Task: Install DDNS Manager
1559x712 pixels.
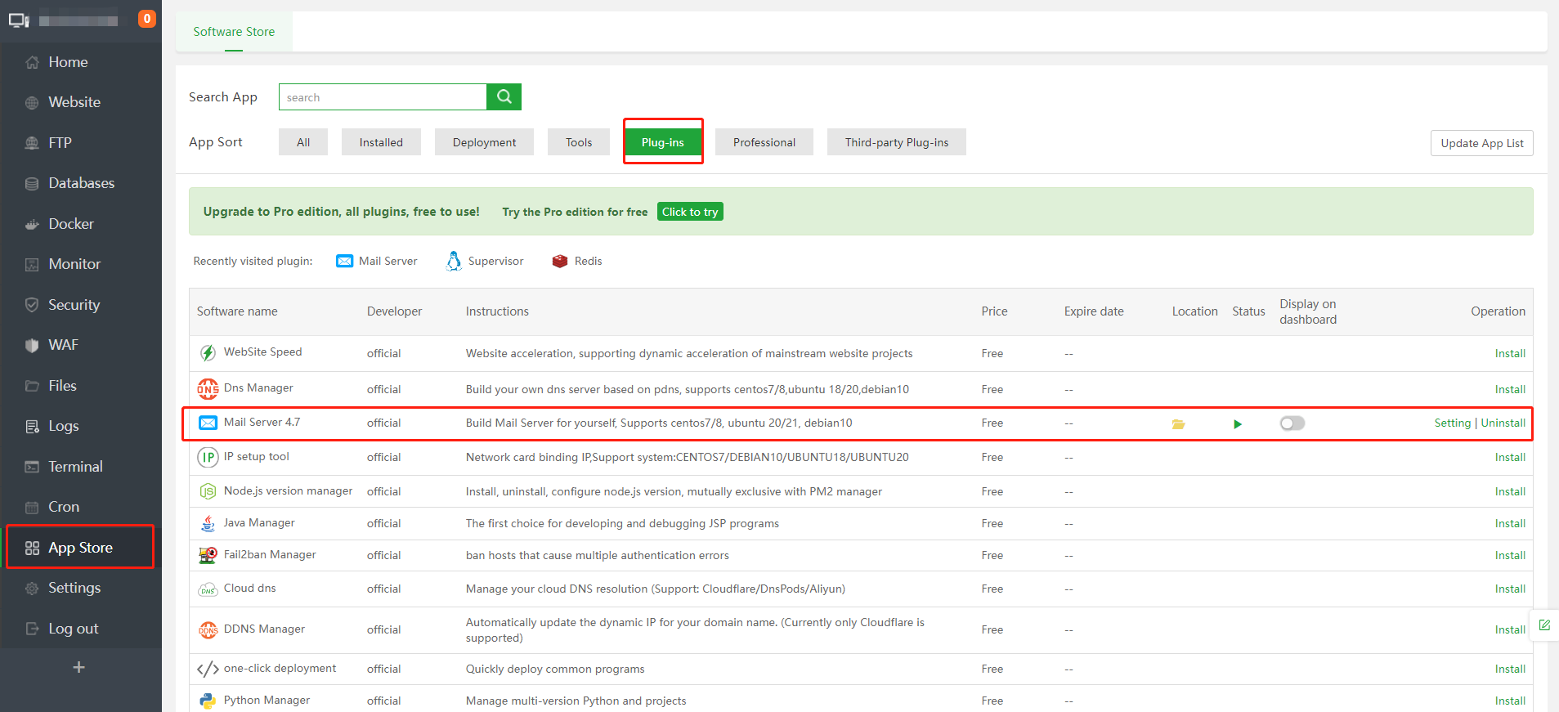Action: (x=1510, y=629)
